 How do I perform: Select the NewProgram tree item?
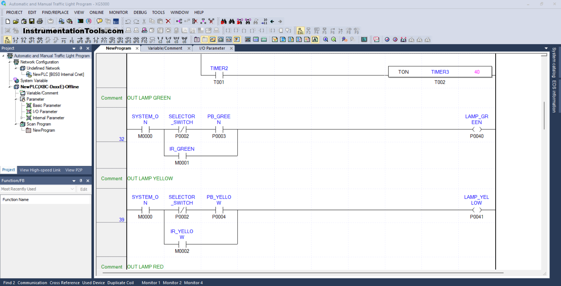(x=44, y=130)
